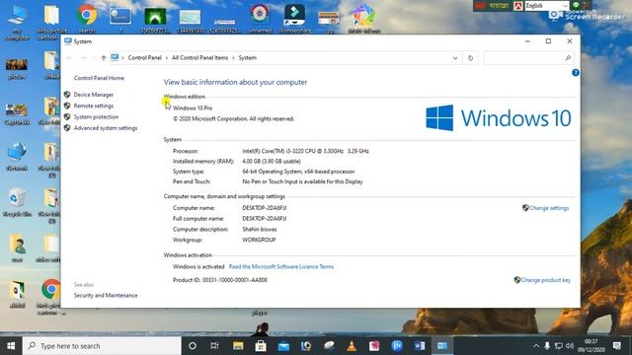
Task: Click the network tray icon
Action: tap(558, 346)
